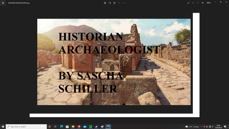The image size is (229, 129).
Task: Click the red-dot notification tray icon
Action: [207, 127]
